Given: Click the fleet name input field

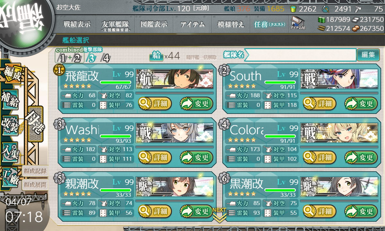Looking at the screenshot, I should (x=300, y=55).
